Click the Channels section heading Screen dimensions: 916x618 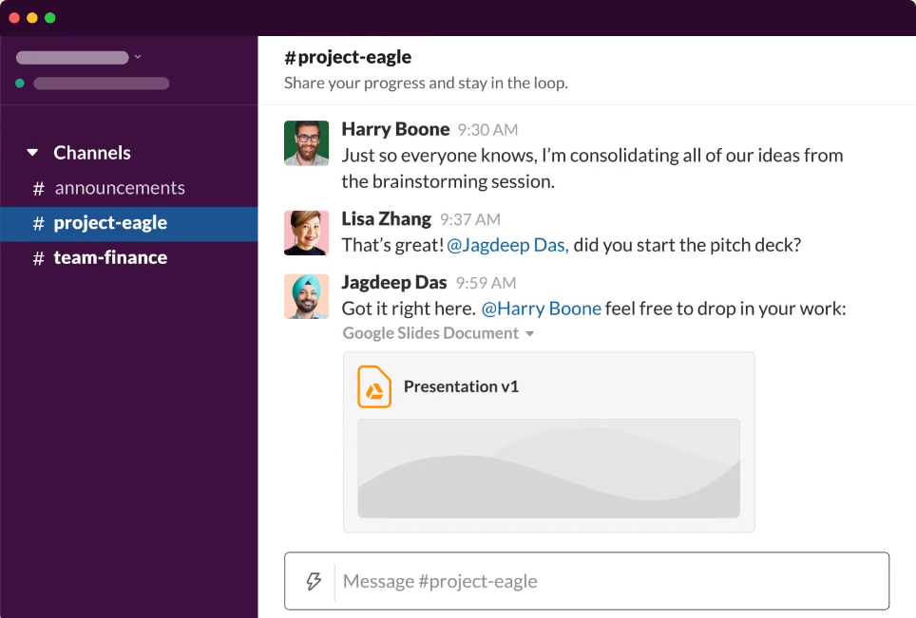92,153
